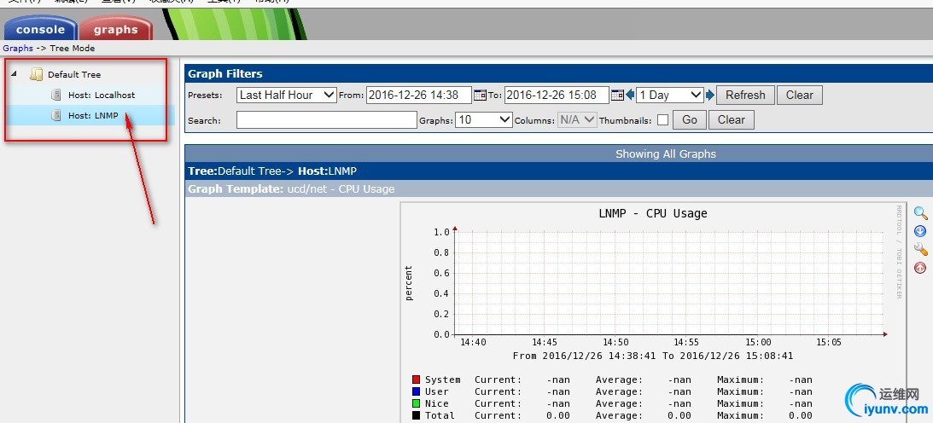
Task: Click the LNMP CPU Usage graph
Action: tap(653, 312)
